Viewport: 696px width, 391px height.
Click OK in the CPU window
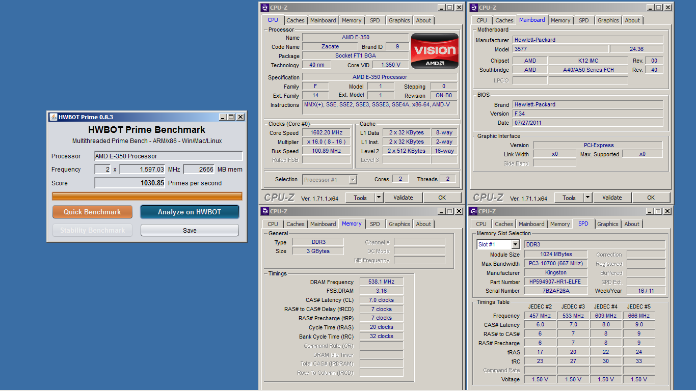(442, 198)
